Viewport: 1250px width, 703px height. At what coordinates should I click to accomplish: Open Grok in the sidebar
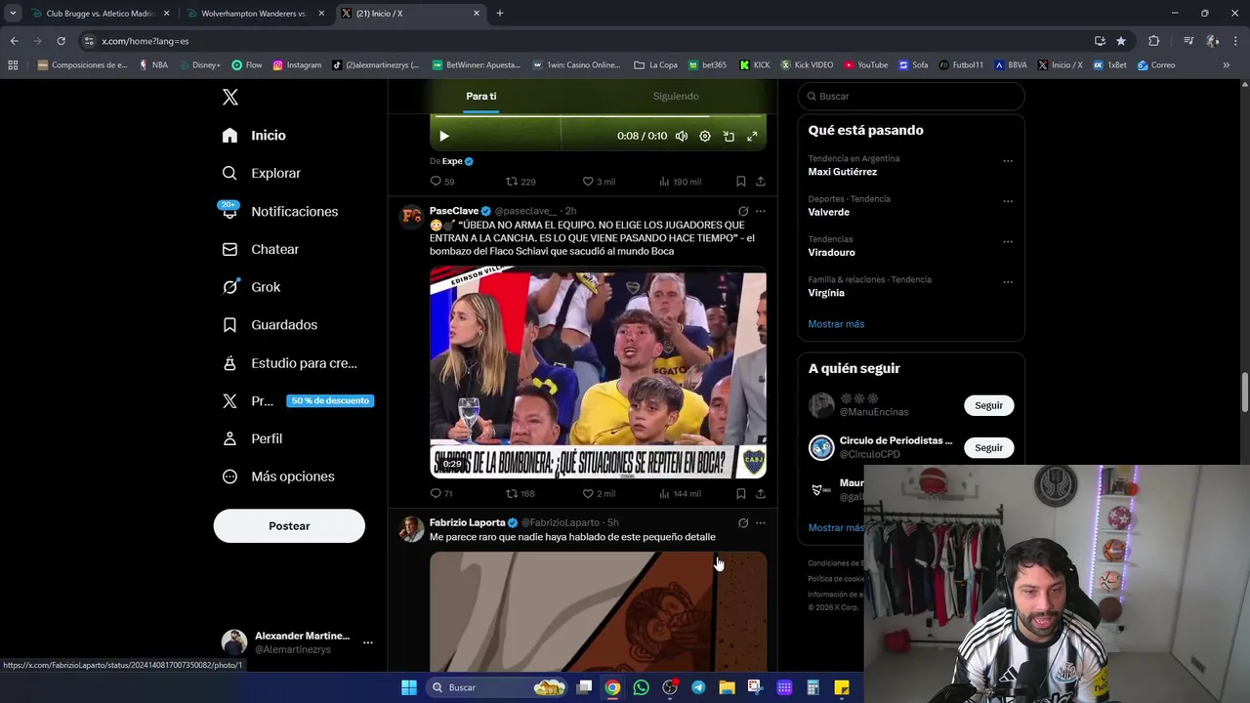(251, 287)
